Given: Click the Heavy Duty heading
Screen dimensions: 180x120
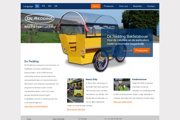Looking at the screenshot, I should pyautogui.click(x=91, y=79).
